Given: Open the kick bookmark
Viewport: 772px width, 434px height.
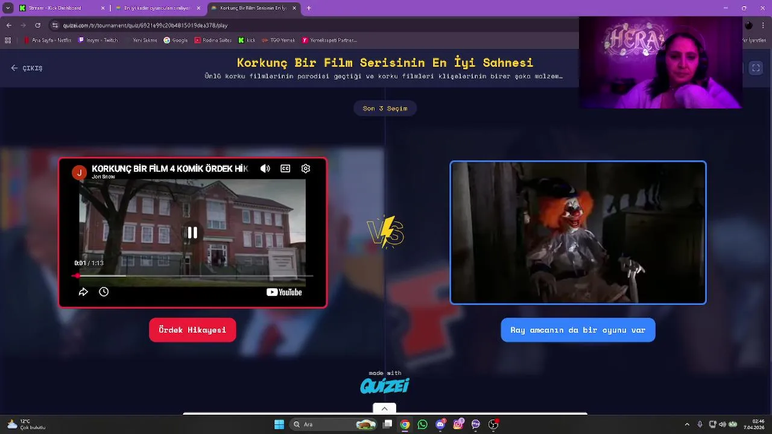Looking at the screenshot, I should (x=247, y=40).
